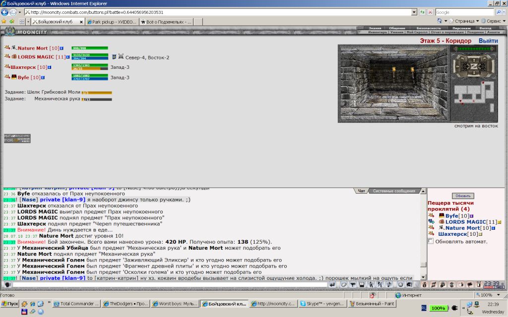This screenshot has width=508, height=317.
Task: Click the Выход game menu item
Action: click(485, 28)
